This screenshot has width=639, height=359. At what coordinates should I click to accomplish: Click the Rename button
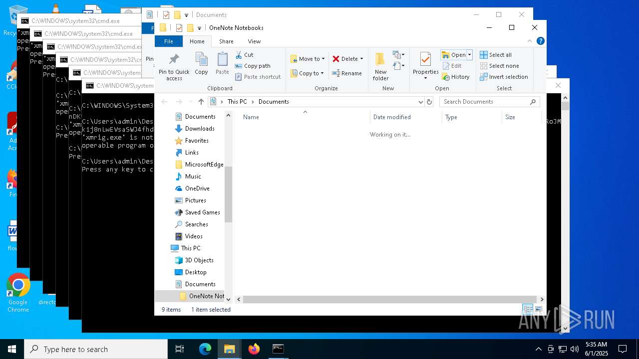click(x=347, y=73)
